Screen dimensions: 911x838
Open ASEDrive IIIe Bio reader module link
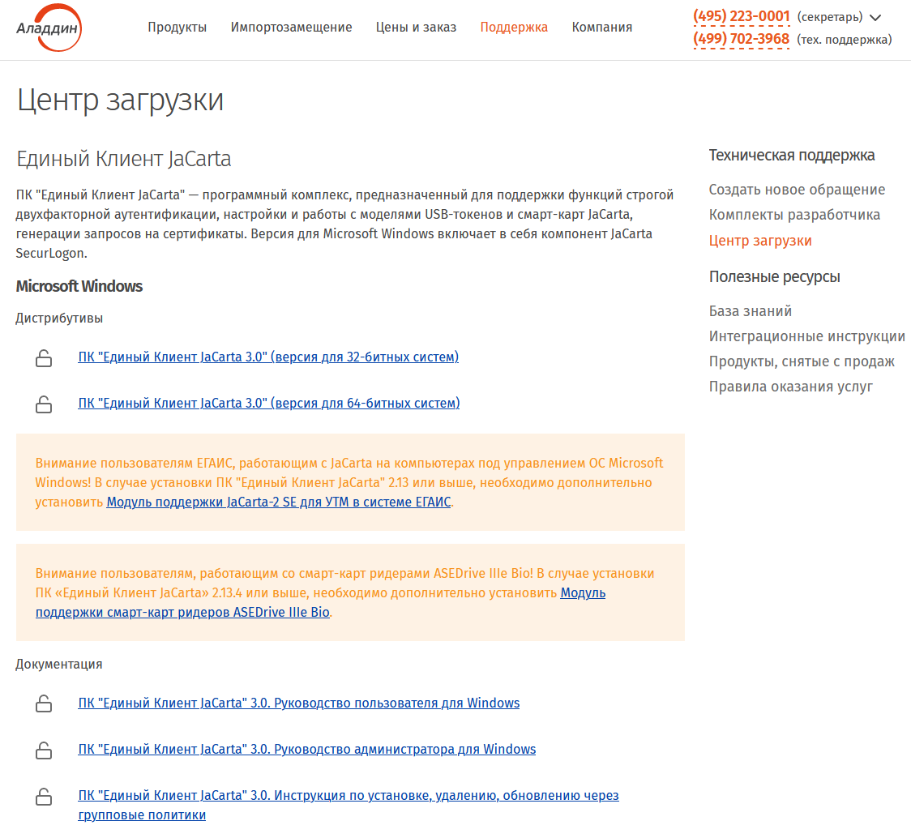point(320,603)
